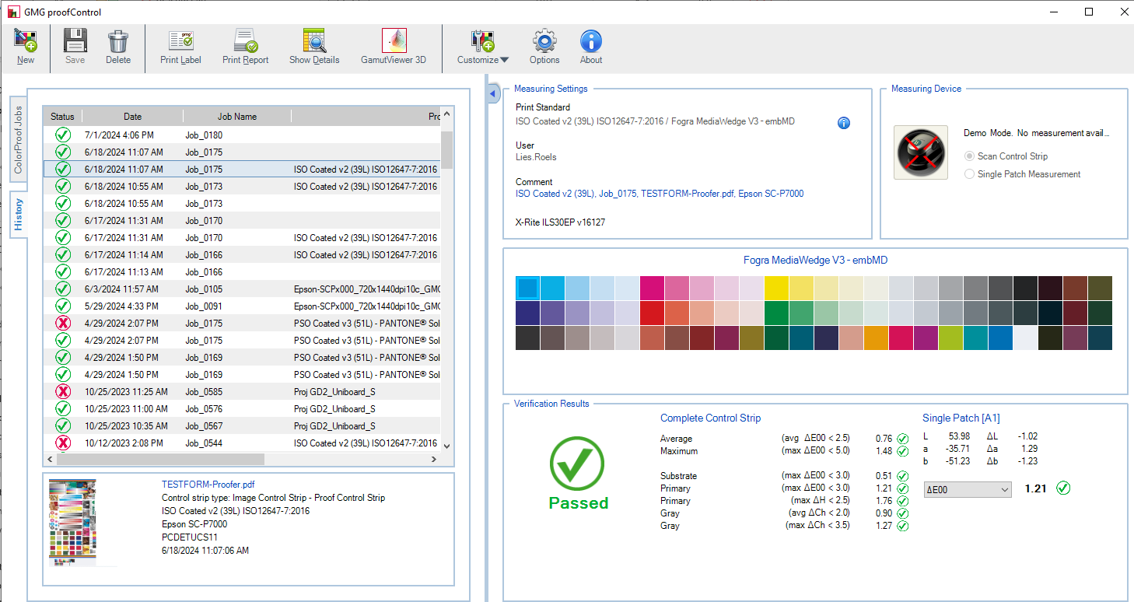This screenshot has width=1134, height=602.
Task: Click the Gray max ΔCh result check icon
Action: [x=903, y=526]
